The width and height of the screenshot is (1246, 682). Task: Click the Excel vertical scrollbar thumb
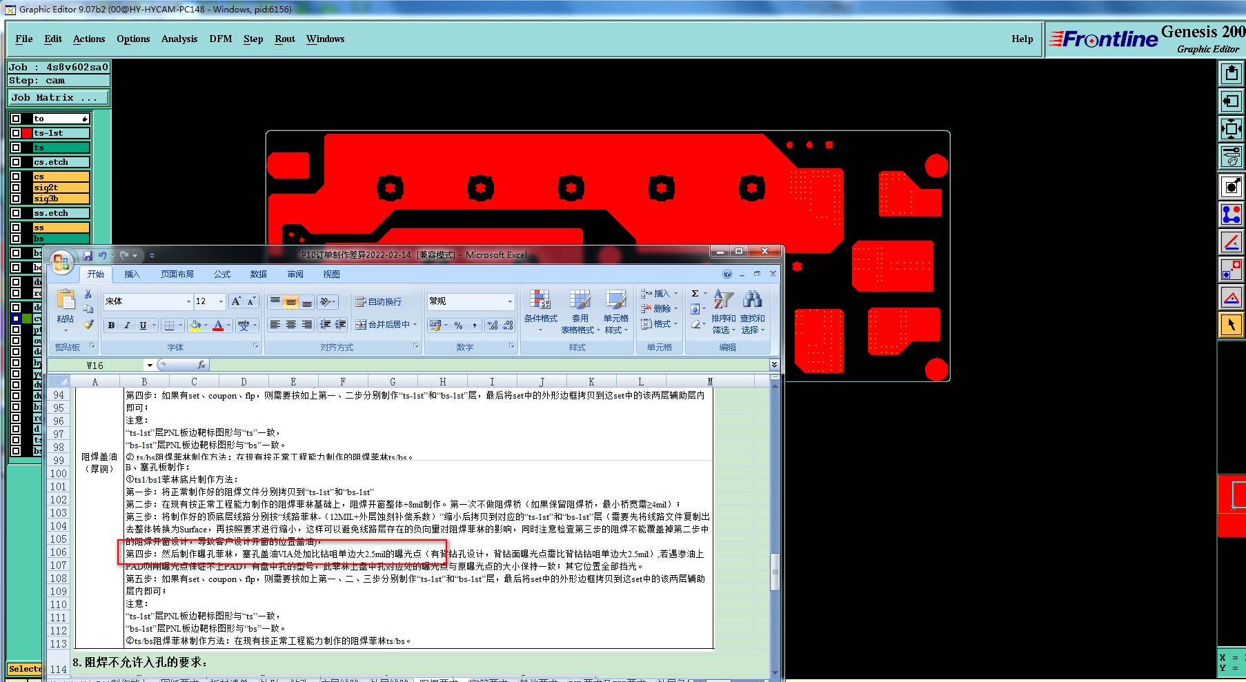click(775, 571)
